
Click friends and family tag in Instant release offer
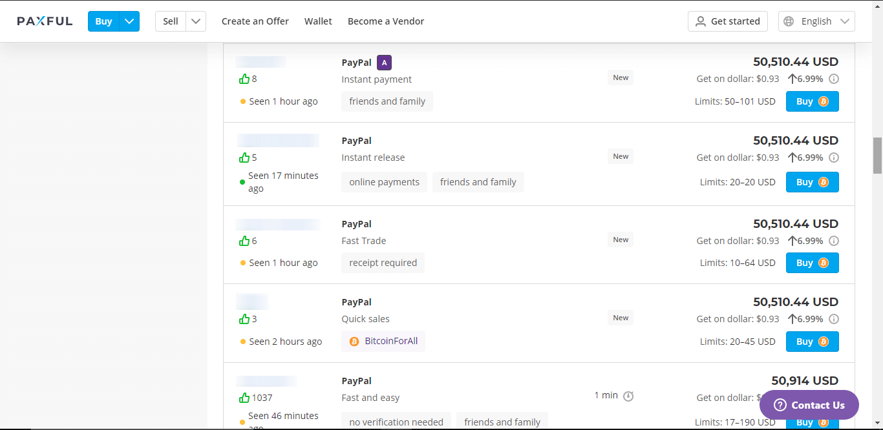478,182
